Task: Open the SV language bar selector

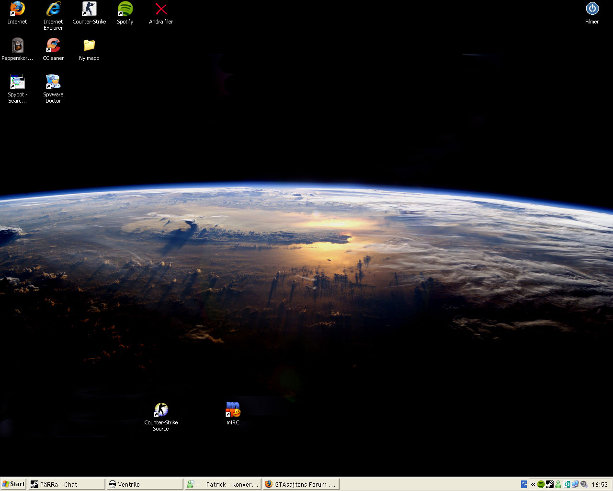Action: tap(524, 484)
